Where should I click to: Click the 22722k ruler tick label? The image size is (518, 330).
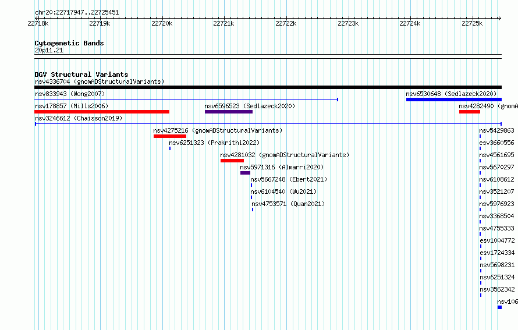pyautogui.click(x=286, y=23)
